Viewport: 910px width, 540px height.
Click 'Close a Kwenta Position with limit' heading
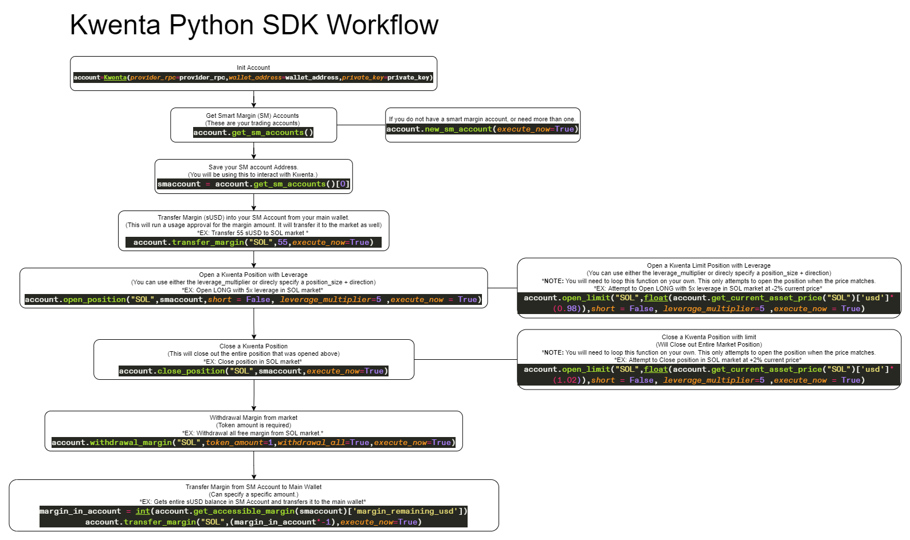click(x=709, y=337)
